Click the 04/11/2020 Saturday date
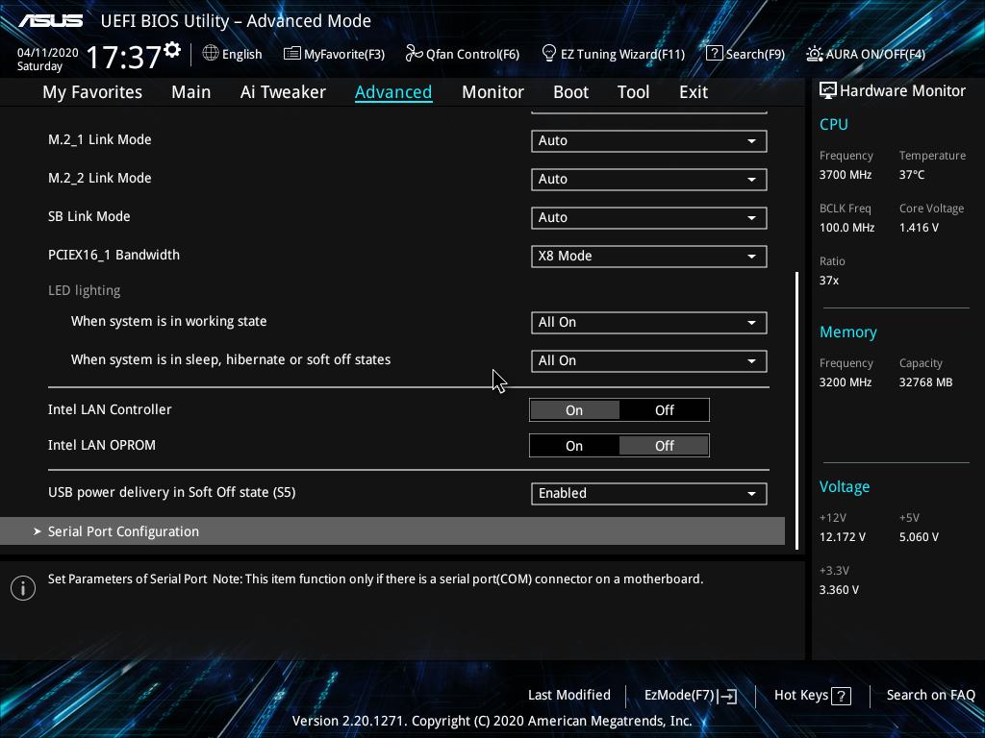 pos(48,59)
